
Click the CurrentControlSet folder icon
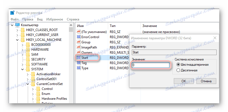(x=33, y=84)
